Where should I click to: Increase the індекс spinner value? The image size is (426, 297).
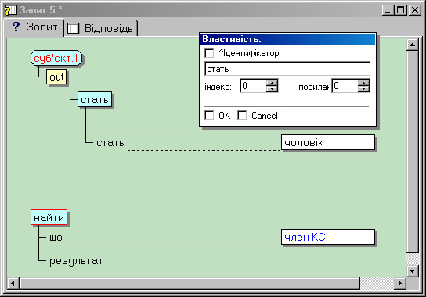tap(272, 83)
